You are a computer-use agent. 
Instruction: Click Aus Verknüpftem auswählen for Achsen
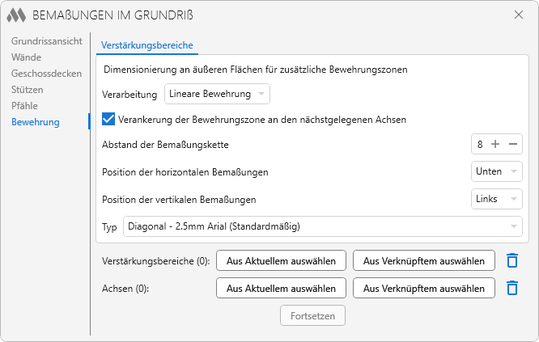pyautogui.click(x=424, y=288)
